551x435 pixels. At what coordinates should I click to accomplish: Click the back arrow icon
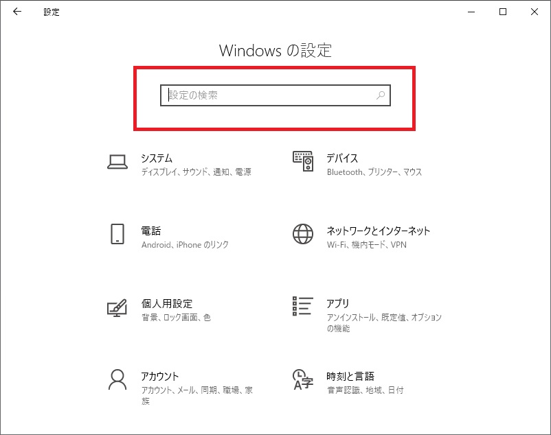[17, 12]
